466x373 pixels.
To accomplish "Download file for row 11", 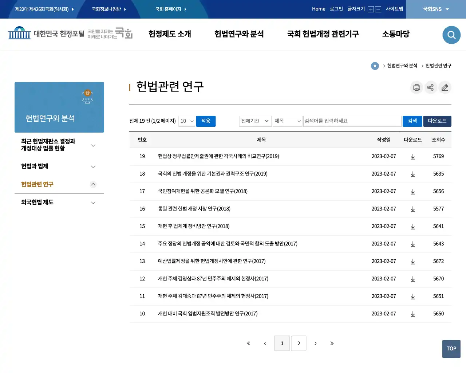I will pos(413,297).
